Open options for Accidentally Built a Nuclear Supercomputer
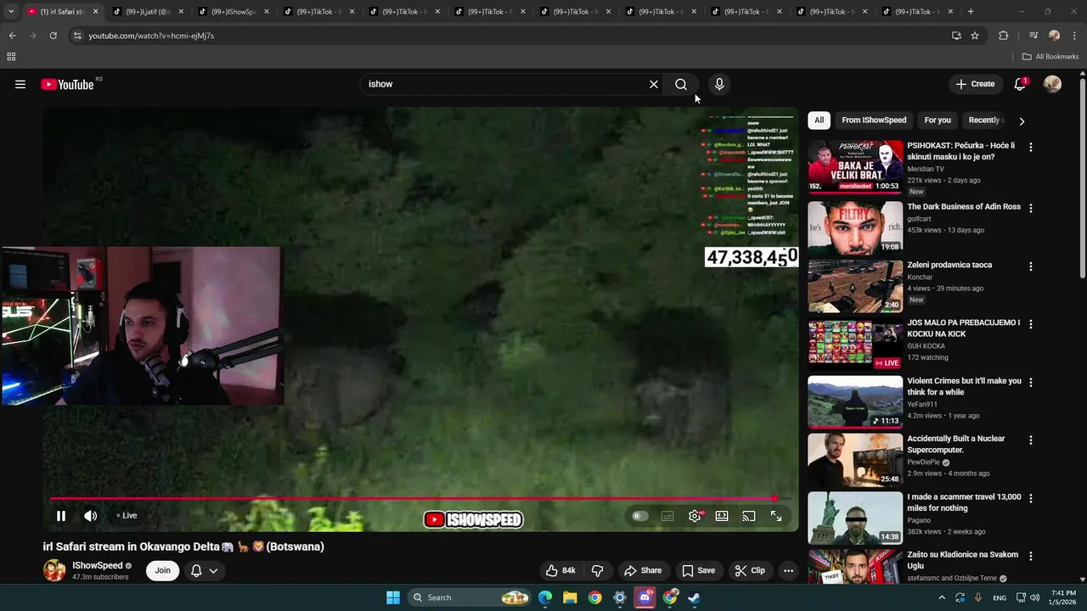 [1031, 440]
